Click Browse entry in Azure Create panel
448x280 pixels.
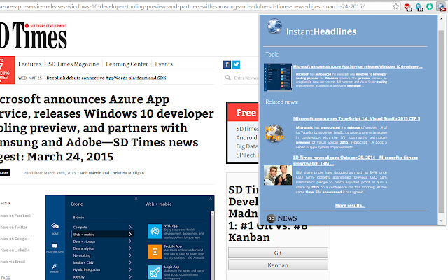point(78,218)
